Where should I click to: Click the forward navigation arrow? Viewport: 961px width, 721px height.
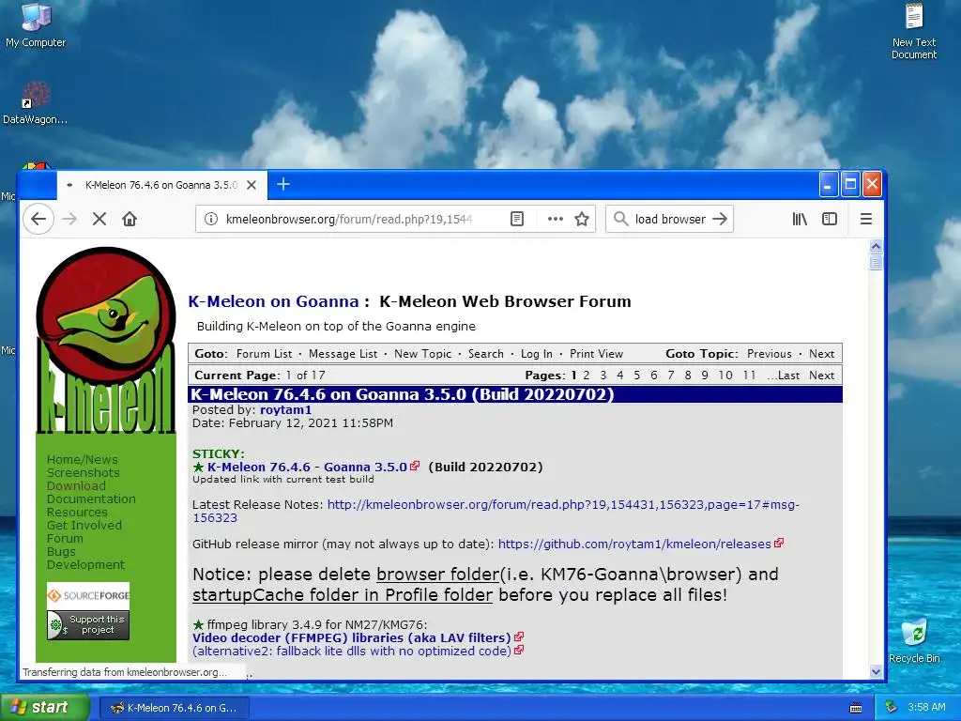(x=69, y=219)
